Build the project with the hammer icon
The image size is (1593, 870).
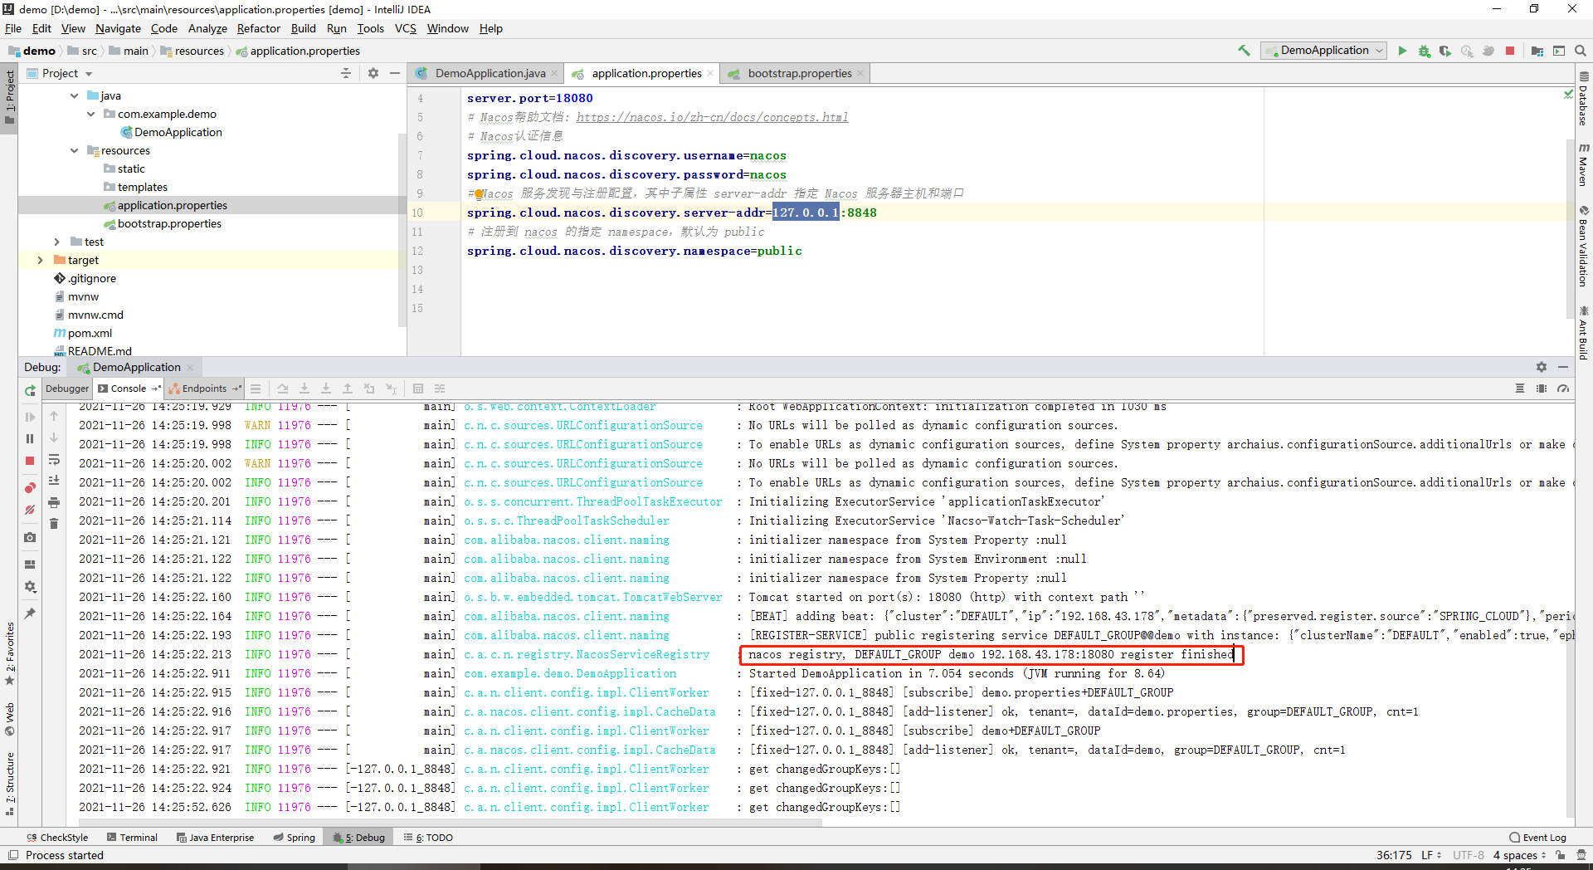(x=1244, y=51)
